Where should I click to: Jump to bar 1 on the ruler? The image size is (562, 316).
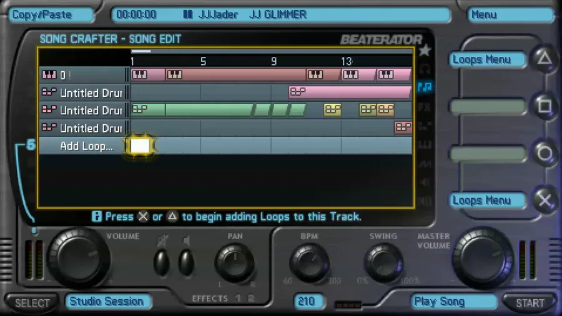pyautogui.click(x=132, y=61)
